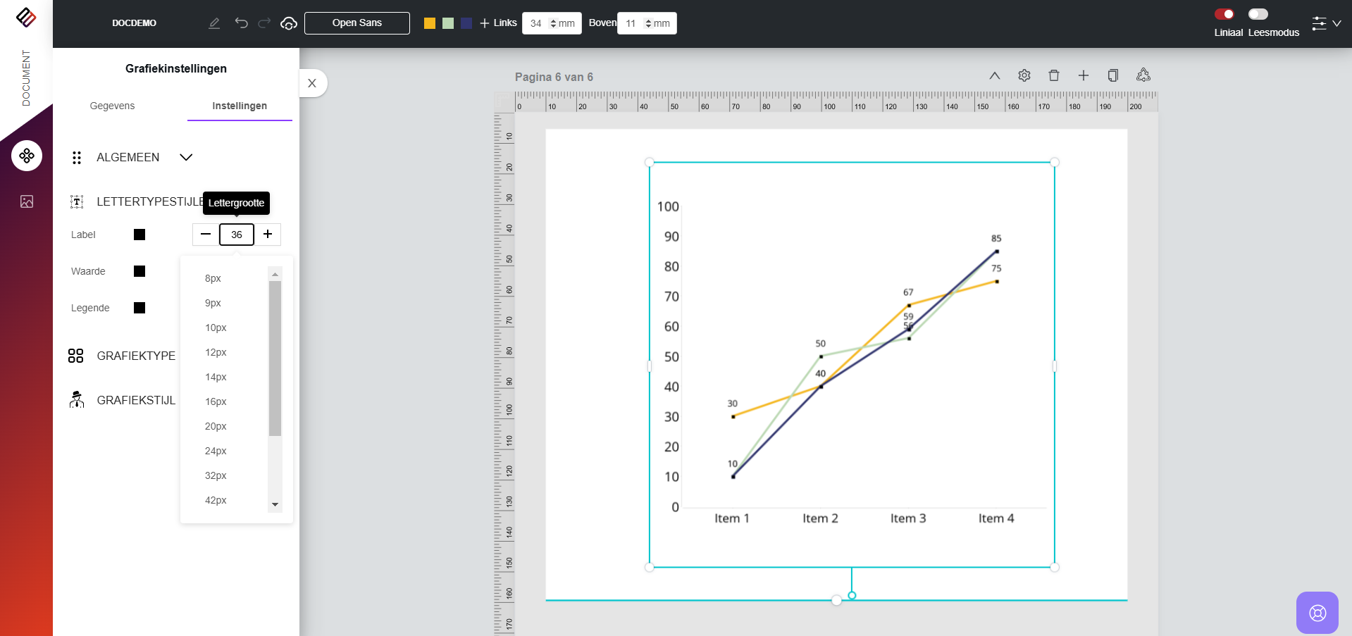Switch to the Instellingen tab
The height and width of the screenshot is (636, 1352).
[240, 106]
